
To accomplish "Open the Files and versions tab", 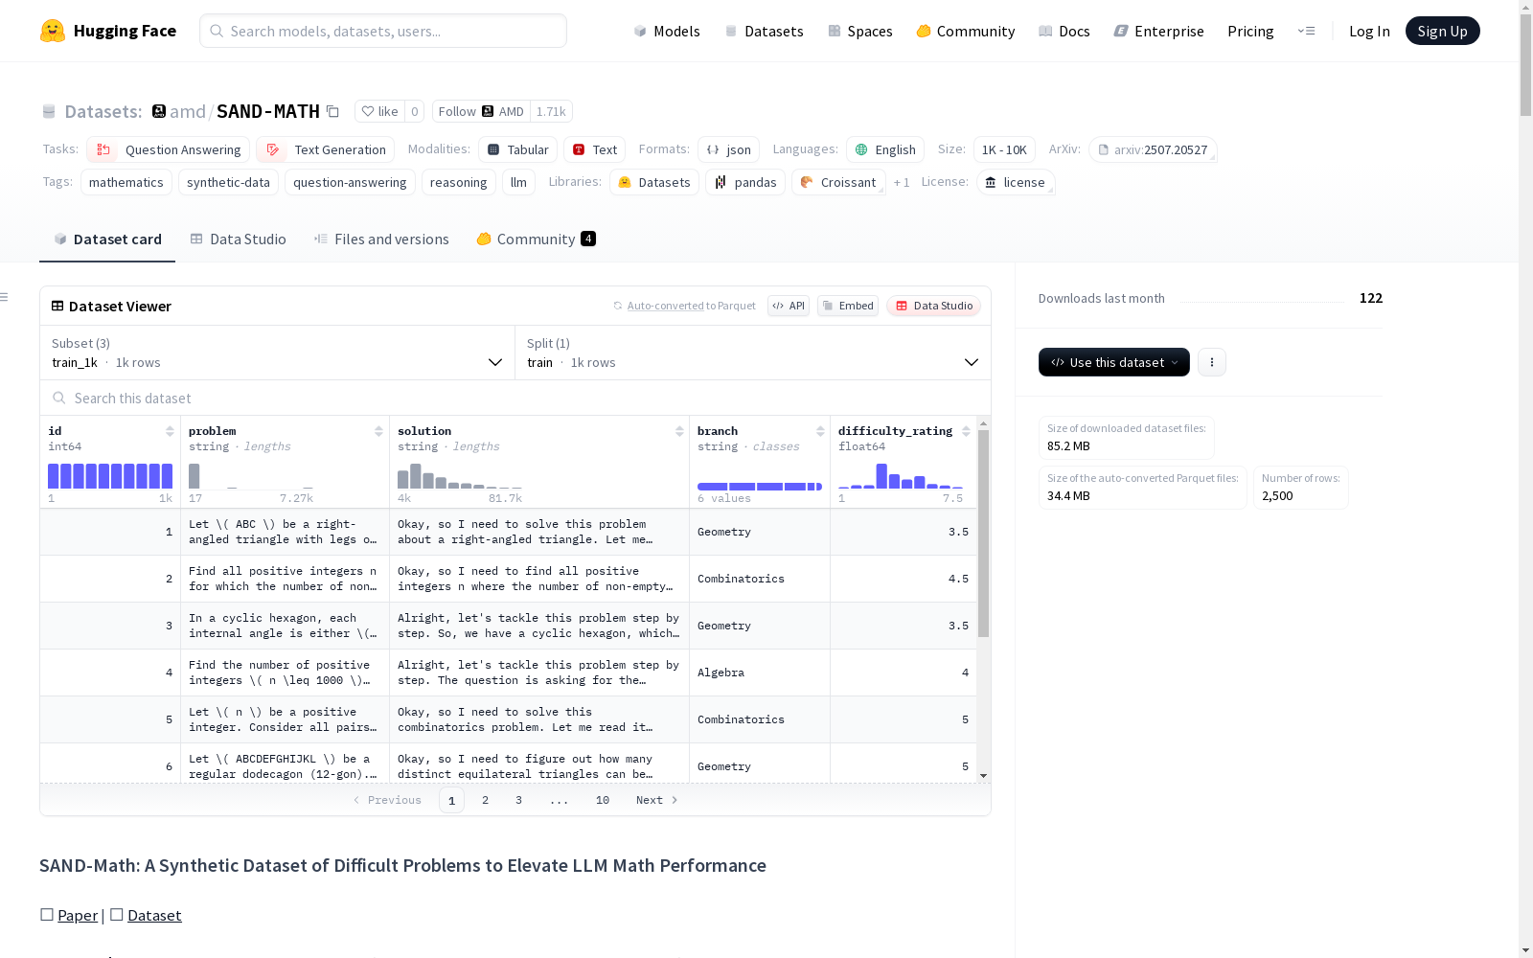I will coord(381,239).
